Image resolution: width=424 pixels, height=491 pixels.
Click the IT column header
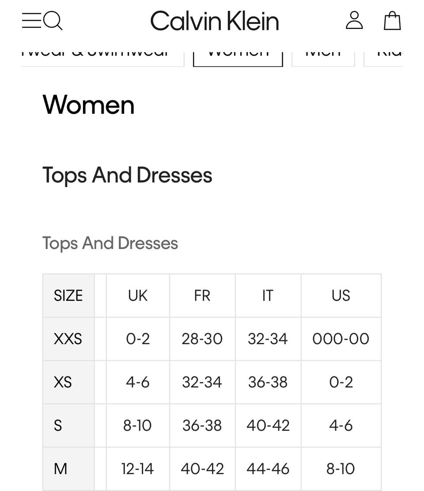(268, 295)
